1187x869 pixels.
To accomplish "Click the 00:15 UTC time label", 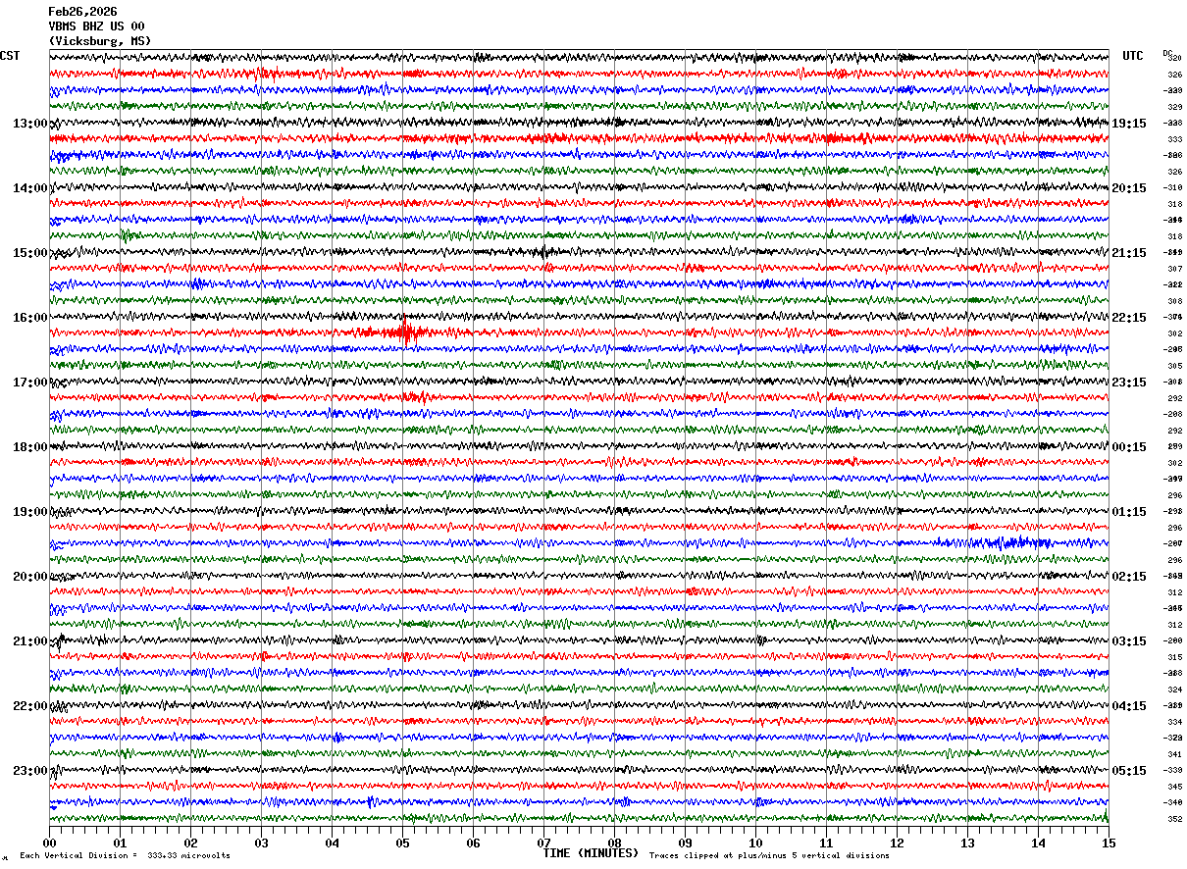I will (x=1128, y=447).
